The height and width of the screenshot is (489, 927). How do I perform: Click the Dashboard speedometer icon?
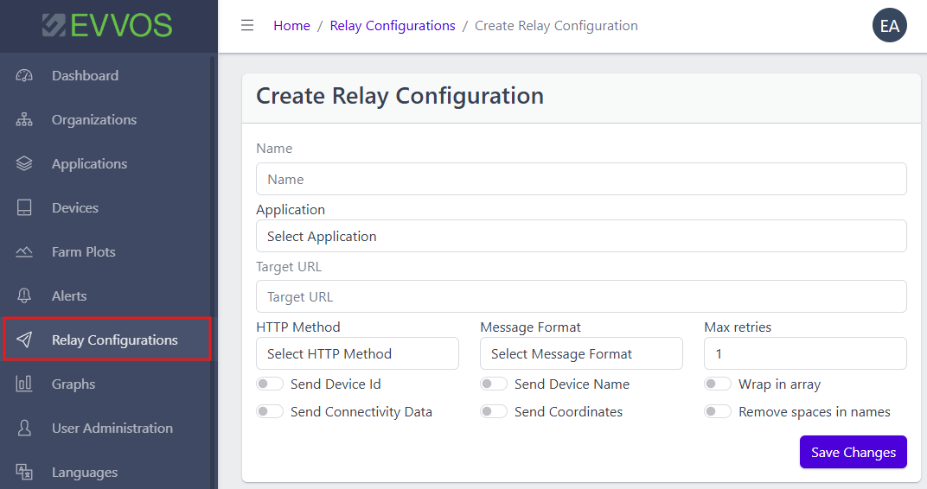[x=24, y=76]
